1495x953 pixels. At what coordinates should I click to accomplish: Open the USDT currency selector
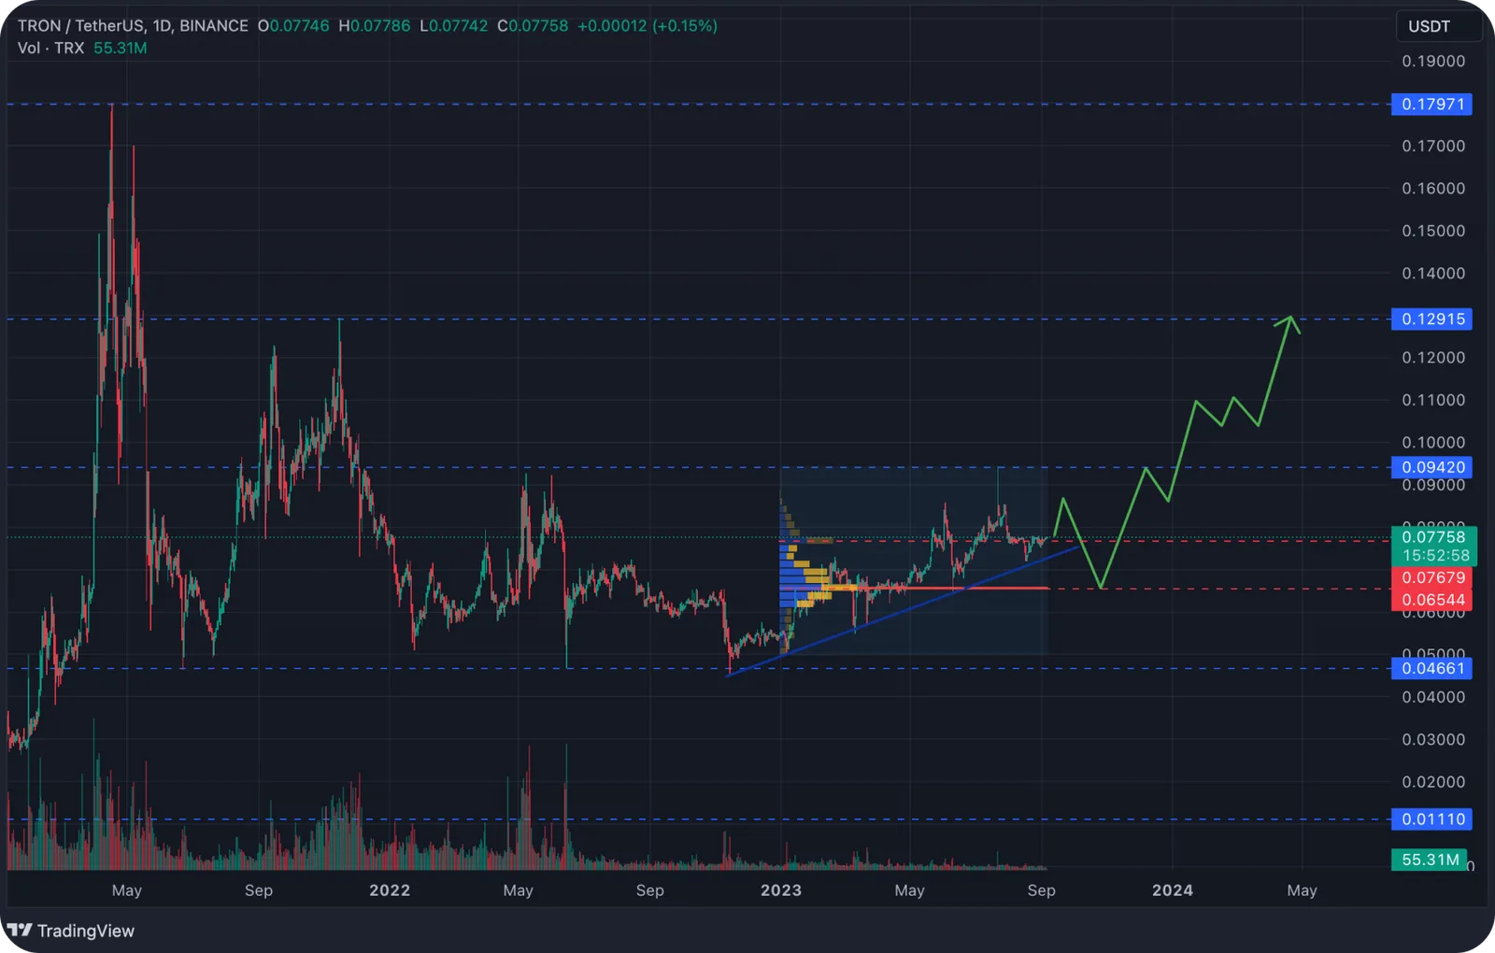point(1438,26)
